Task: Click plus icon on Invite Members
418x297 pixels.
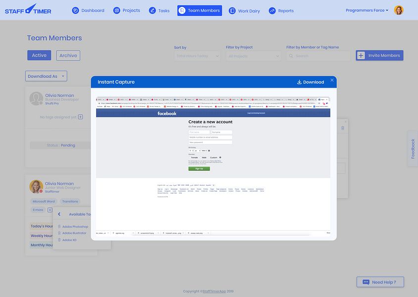Action: tap(361, 55)
